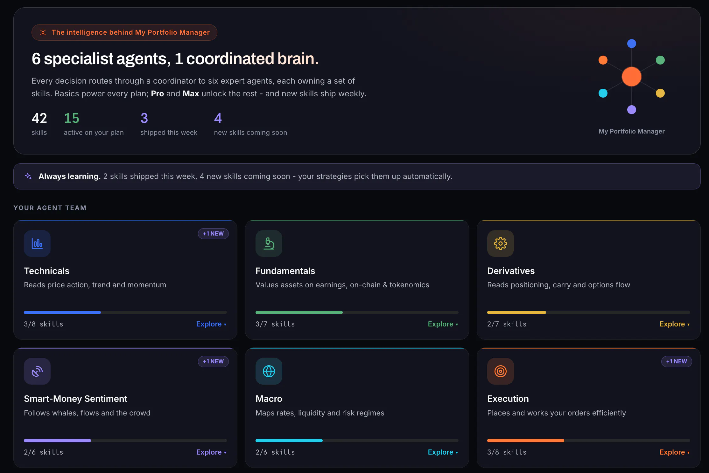Click the Always learning announcement banner

[357, 176]
